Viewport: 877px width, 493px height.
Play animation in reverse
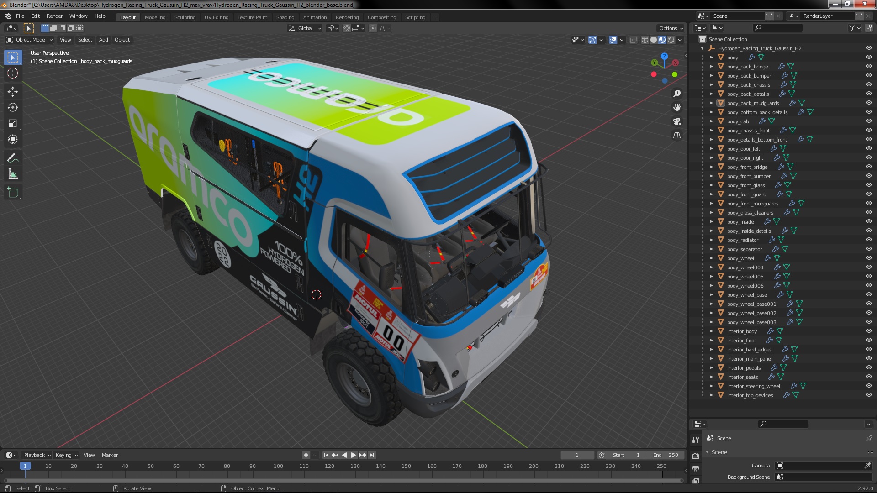point(344,455)
